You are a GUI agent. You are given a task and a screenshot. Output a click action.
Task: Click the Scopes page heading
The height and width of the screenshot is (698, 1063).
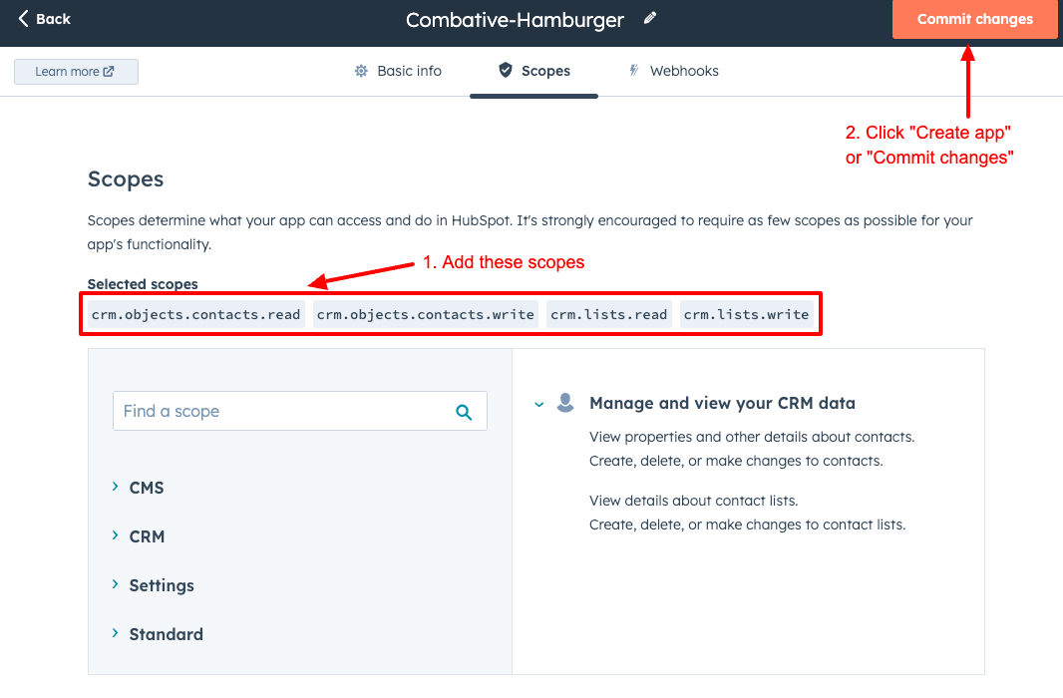coord(126,178)
